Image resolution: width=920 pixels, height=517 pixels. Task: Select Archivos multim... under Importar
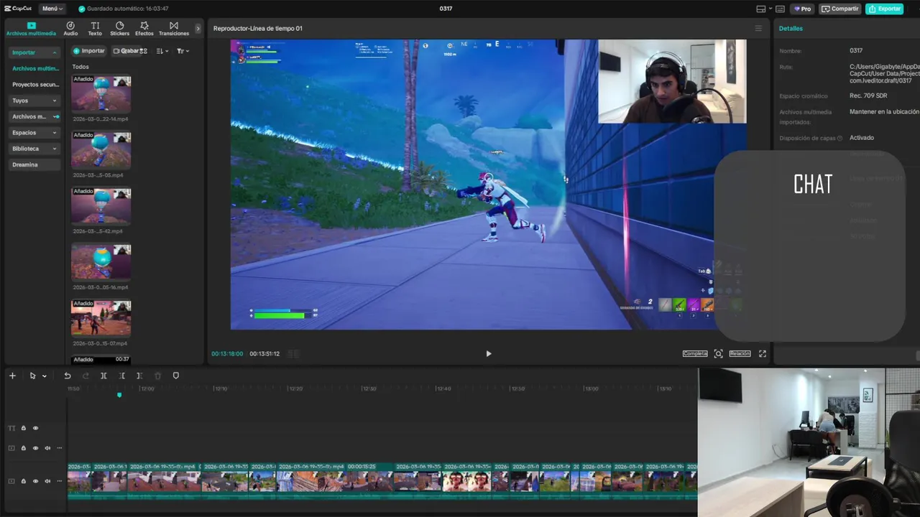pyautogui.click(x=35, y=68)
